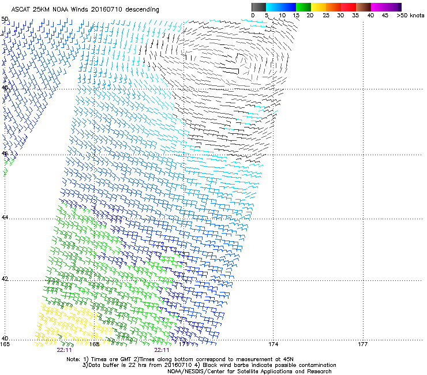Select the green 15-20 knots legend swatch
This screenshot has height=375, width=427.
coord(304,7)
